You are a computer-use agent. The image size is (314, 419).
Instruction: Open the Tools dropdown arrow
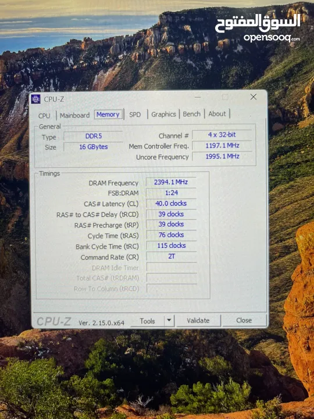(169, 321)
